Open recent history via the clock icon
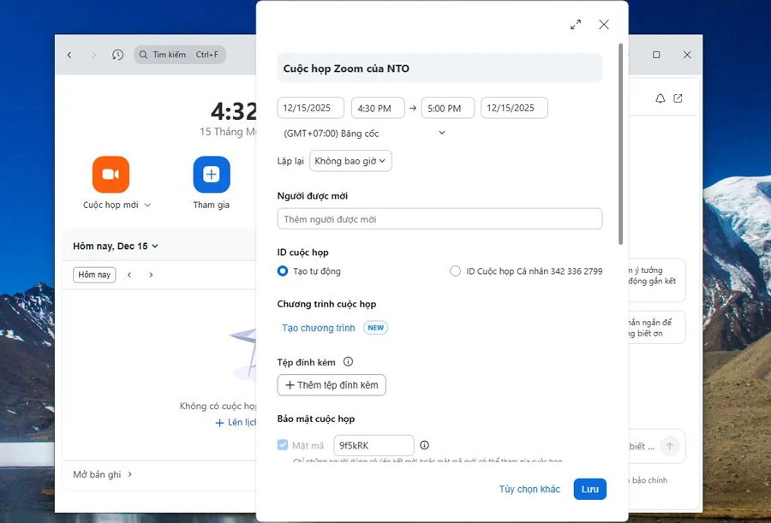The width and height of the screenshot is (771, 523). click(117, 55)
